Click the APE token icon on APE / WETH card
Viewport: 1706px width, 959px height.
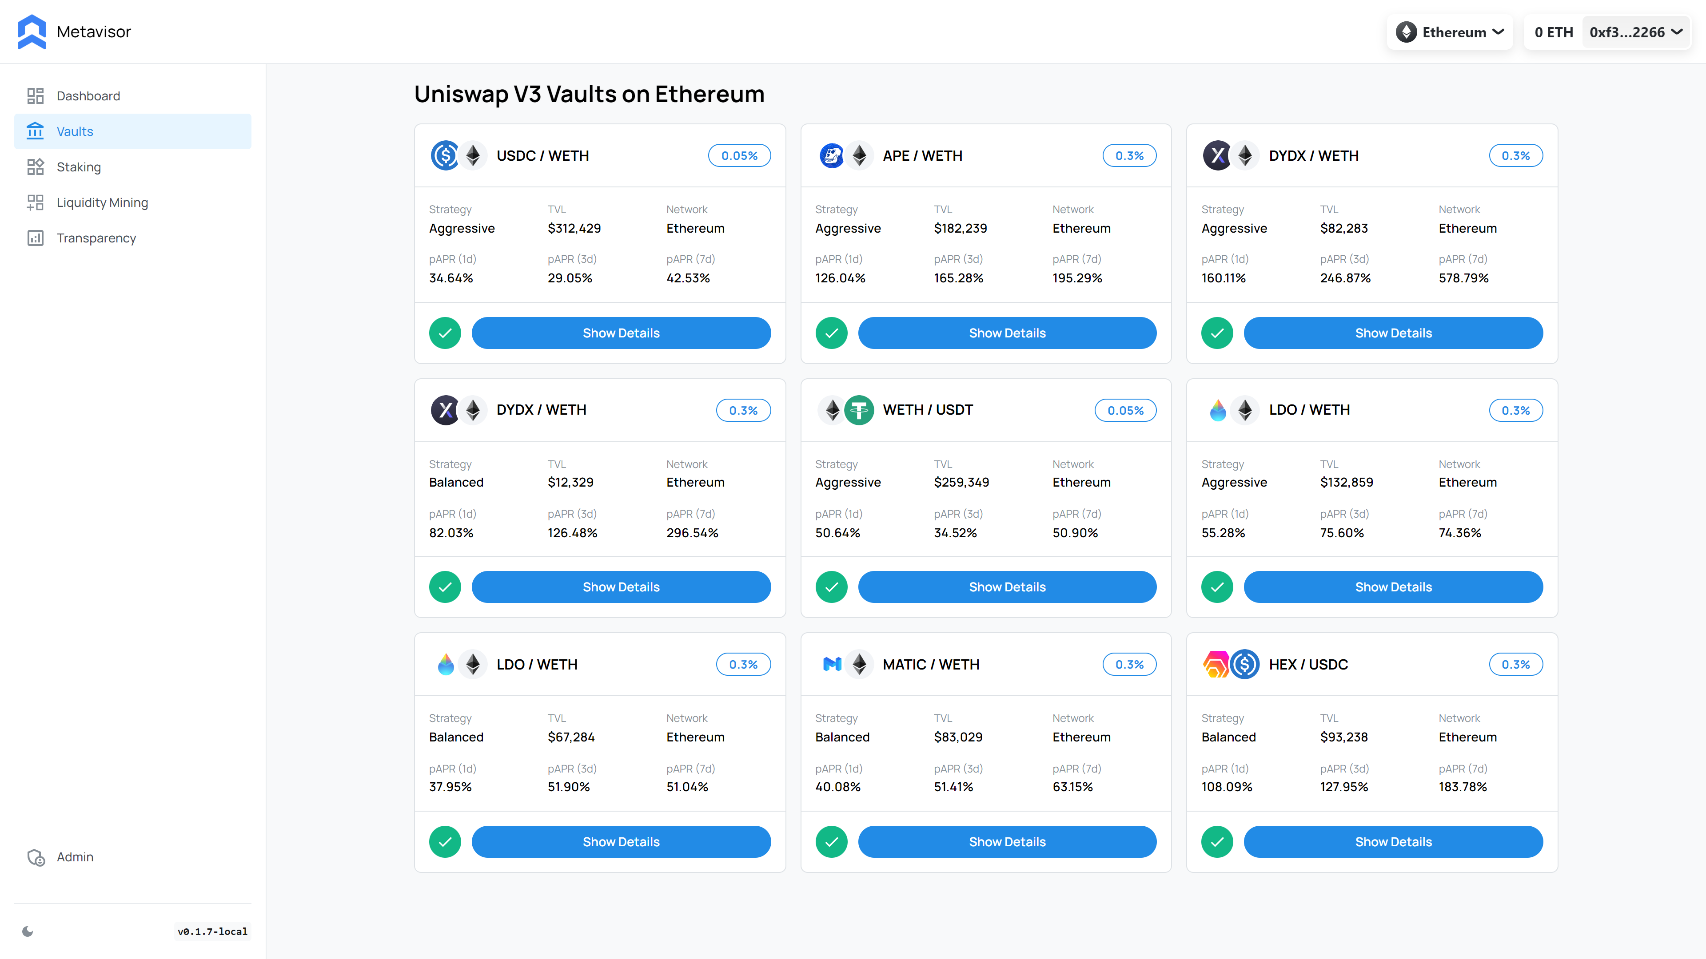pos(831,155)
